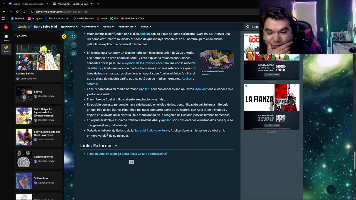This screenshot has width=356, height=200.
Task: Click the page edit pencil icon
Action: pyautogui.click(x=73, y=53)
